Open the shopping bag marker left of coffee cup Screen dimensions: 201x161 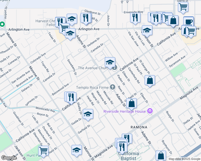click(x=173, y=21)
